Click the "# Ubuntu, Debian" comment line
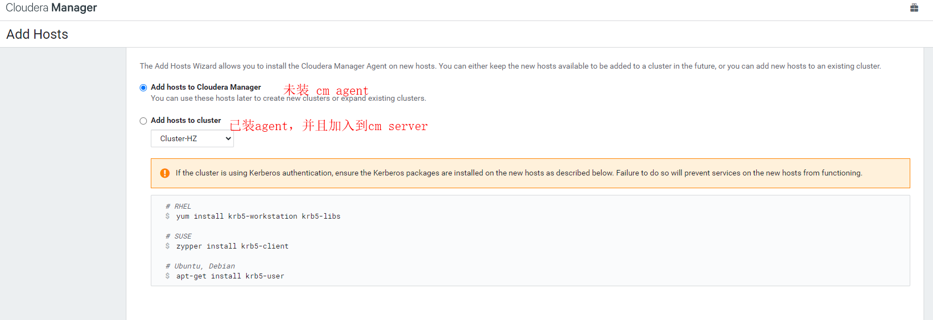This screenshot has width=933, height=320. (x=200, y=266)
